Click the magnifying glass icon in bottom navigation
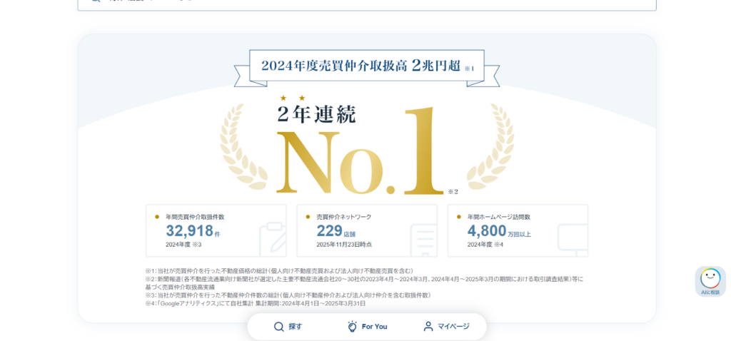Image resolution: width=731 pixels, height=341 pixels. (279, 327)
